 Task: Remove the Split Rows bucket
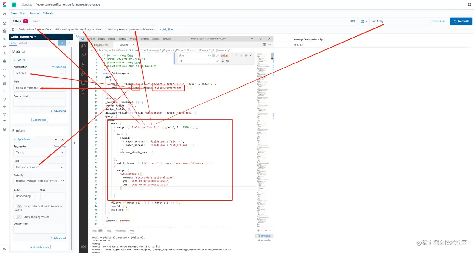(63, 139)
